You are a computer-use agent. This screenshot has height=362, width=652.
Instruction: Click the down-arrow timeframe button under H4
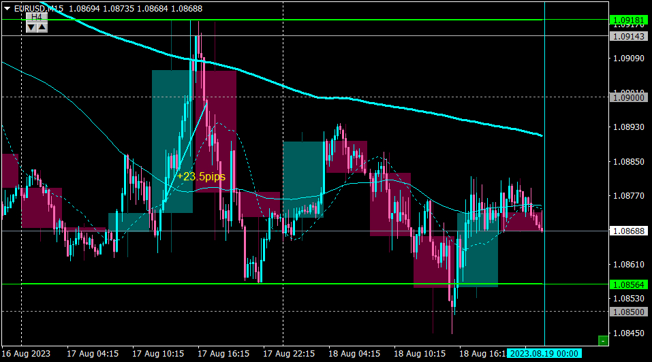[31, 27]
